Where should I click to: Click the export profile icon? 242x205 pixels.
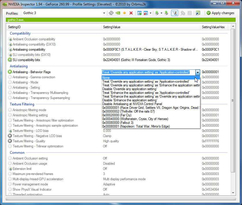(157, 13)
